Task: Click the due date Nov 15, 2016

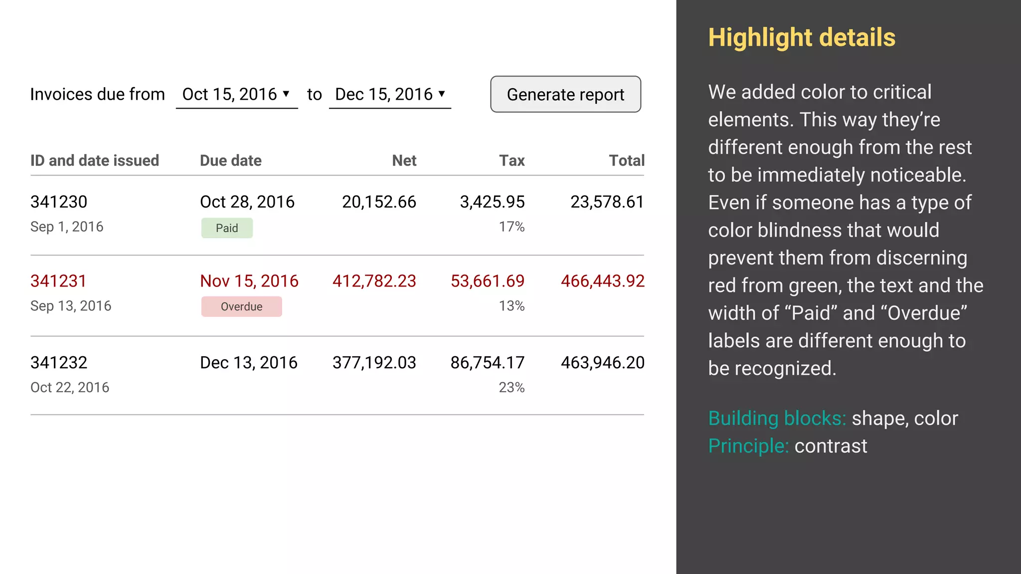Action: 249,281
